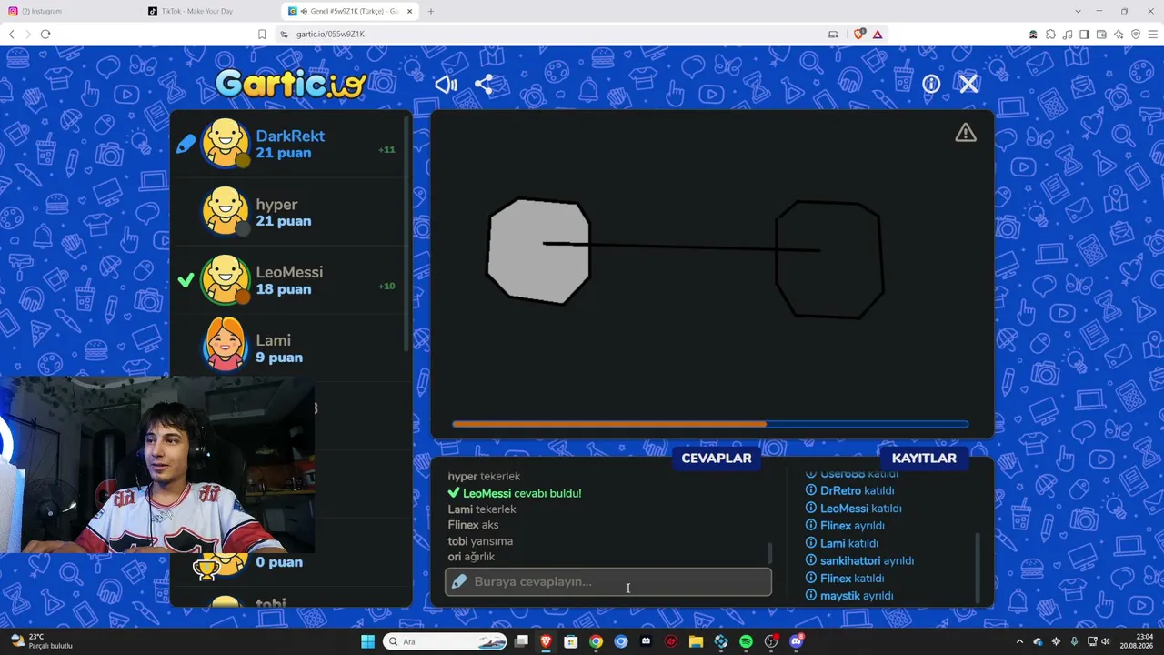Click the 'Flinex aks' answer message
Screen dimensions: 1164x655
tap(473, 525)
